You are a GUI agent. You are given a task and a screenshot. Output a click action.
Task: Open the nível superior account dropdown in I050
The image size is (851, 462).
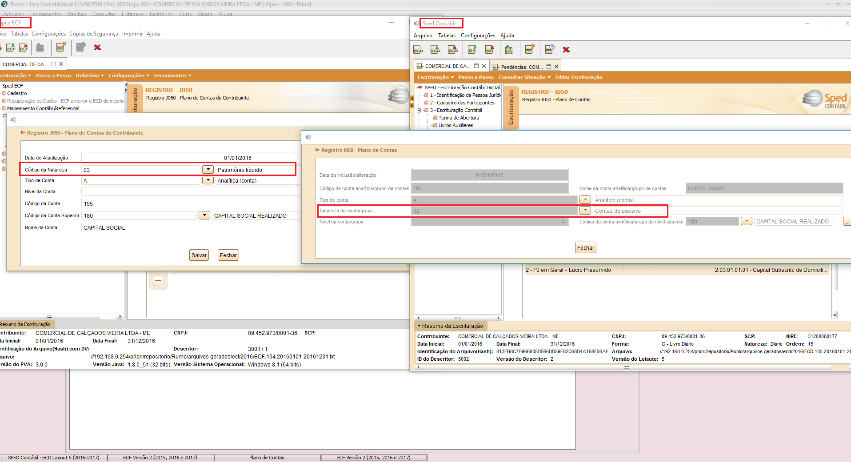pyautogui.click(x=747, y=221)
